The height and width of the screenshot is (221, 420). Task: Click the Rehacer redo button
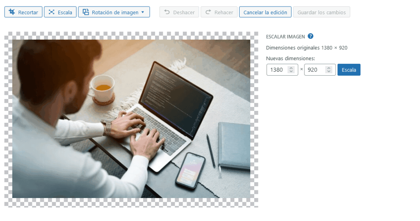(x=219, y=12)
